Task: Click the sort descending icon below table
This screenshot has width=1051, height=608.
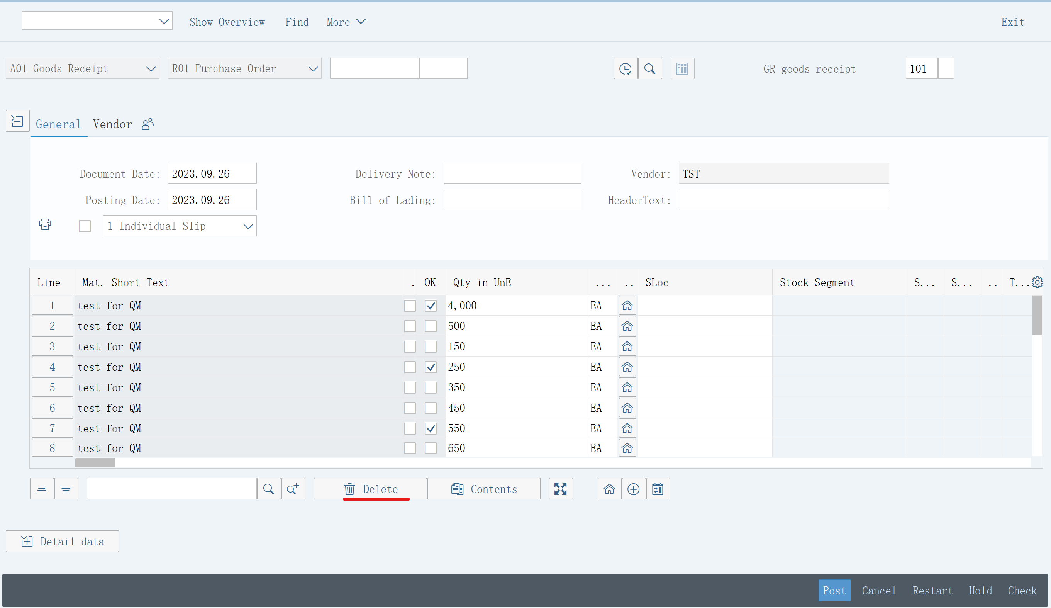Action: 66,489
